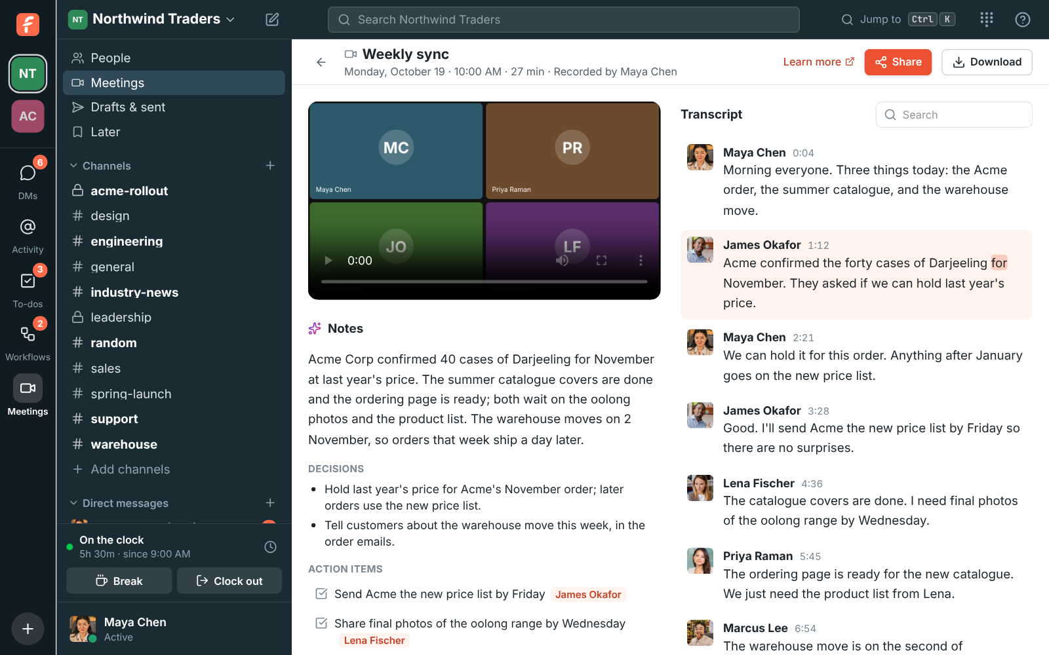1049x655 pixels.
Task: Open the time clock history icon
Action: pyautogui.click(x=270, y=547)
